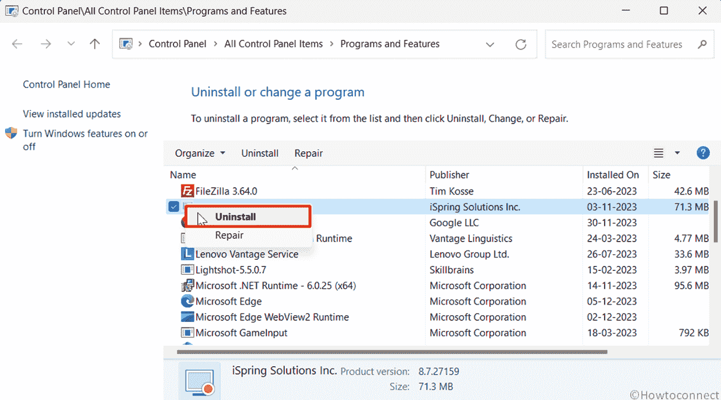Refresh the Programs and Features list
Screen dimensions: 721x400
click(x=520, y=44)
